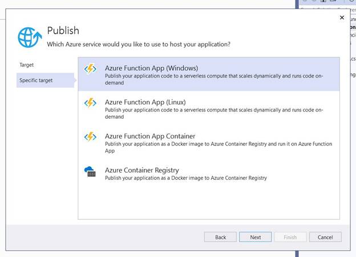Select Azure Function App Container option
Viewport: 356px width, 257px height.
pyautogui.click(x=209, y=142)
